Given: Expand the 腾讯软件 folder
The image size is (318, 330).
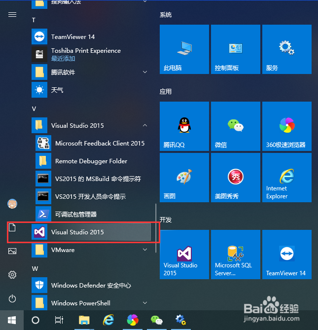Looking at the screenshot, I should coord(91,72).
